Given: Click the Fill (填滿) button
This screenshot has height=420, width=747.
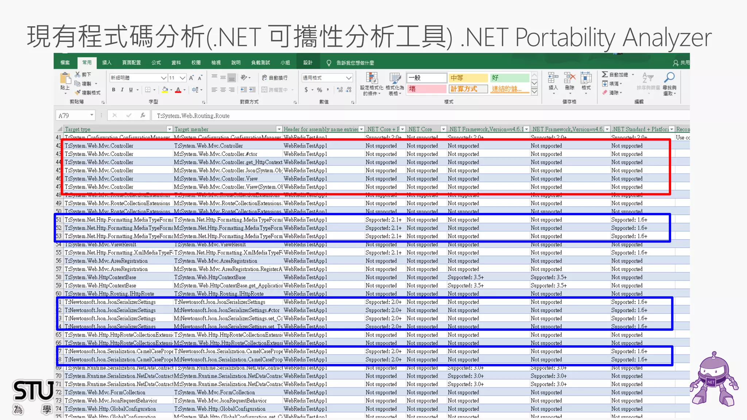Looking at the screenshot, I should pos(611,83).
